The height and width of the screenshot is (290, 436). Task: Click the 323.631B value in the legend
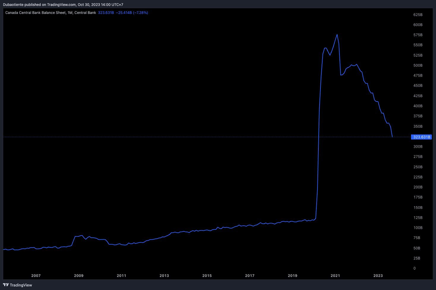click(x=106, y=13)
